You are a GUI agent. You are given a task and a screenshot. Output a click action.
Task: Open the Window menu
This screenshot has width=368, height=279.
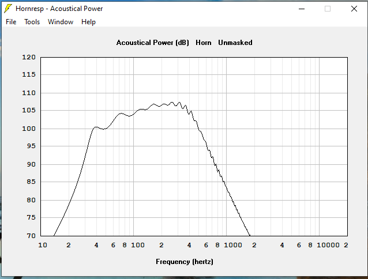pyautogui.click(x=61, y=22)
